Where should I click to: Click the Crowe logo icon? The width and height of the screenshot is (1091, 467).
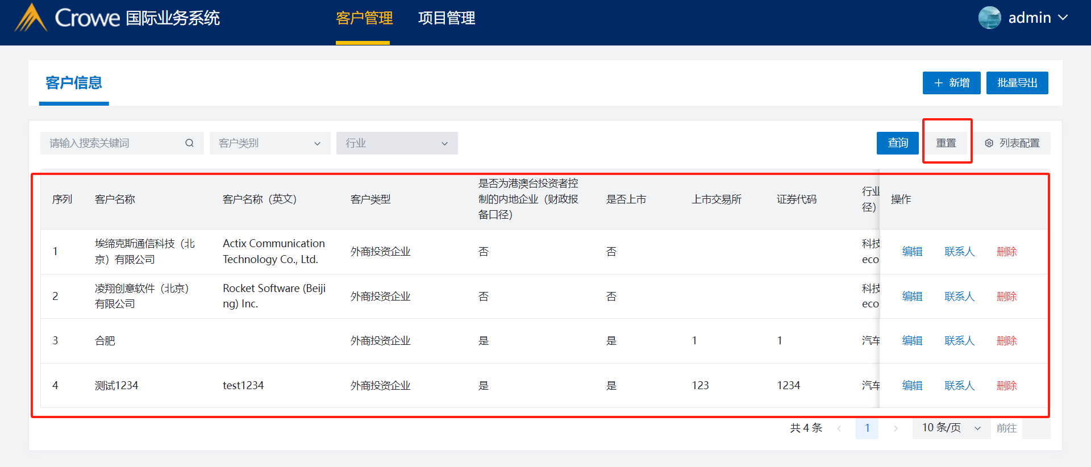click(31, 18)
